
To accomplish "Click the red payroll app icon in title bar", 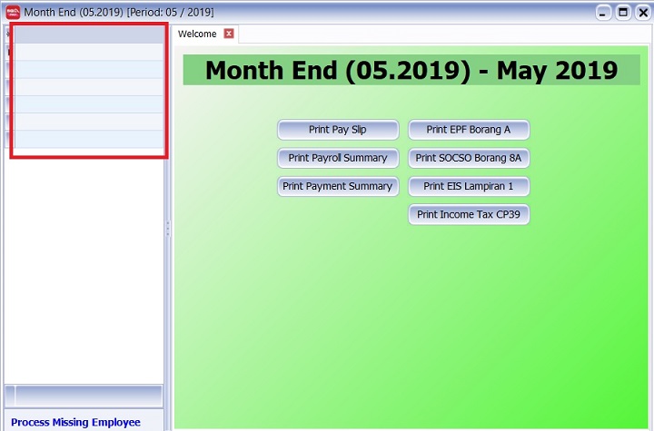I will click(x=13, y=12).
